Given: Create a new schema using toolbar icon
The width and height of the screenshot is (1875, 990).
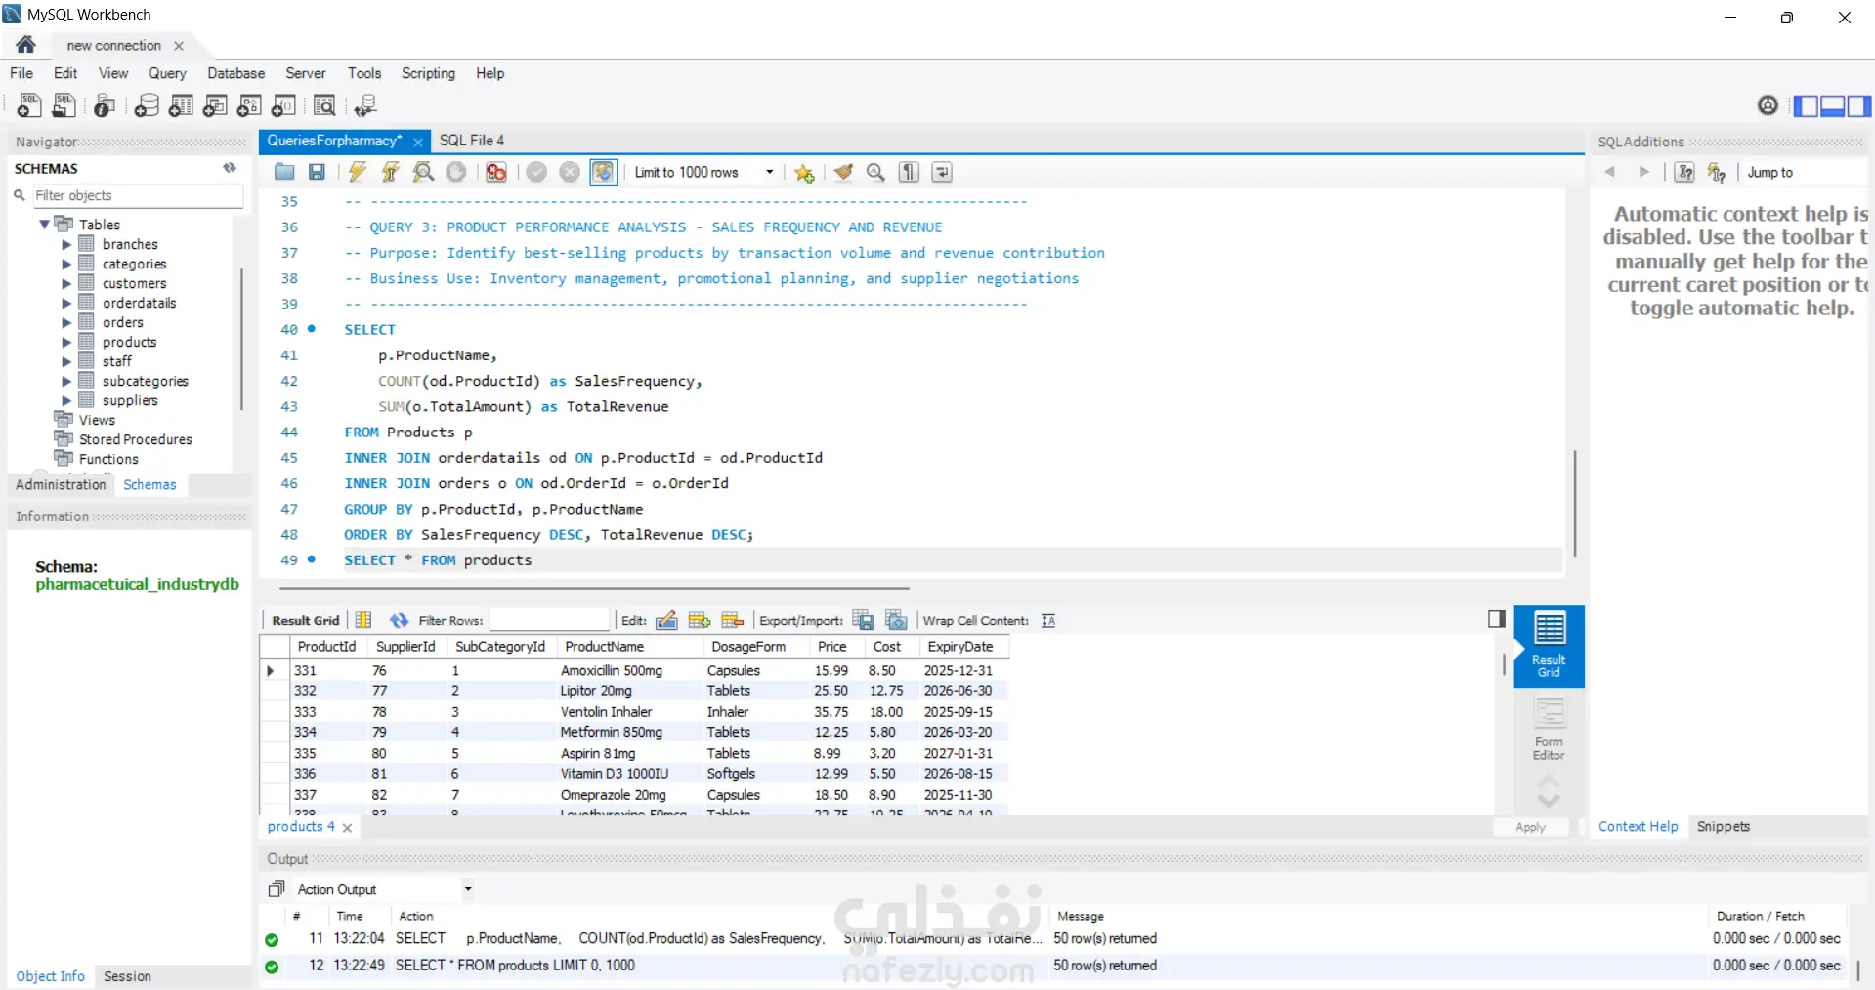Looking at the screenshot, I should tap(147, 105).
